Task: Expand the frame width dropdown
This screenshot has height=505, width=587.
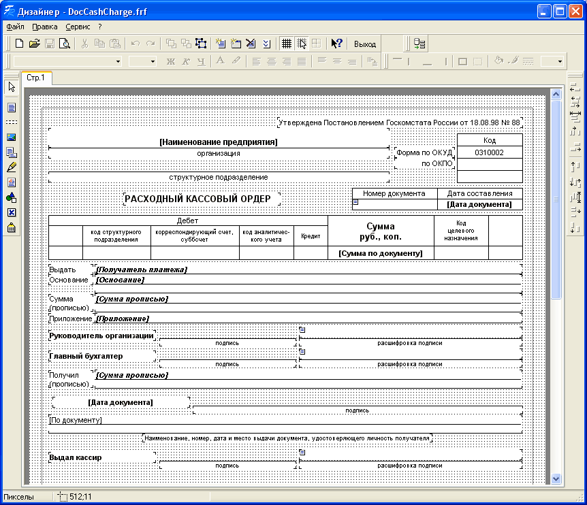Action: (560, 61)
